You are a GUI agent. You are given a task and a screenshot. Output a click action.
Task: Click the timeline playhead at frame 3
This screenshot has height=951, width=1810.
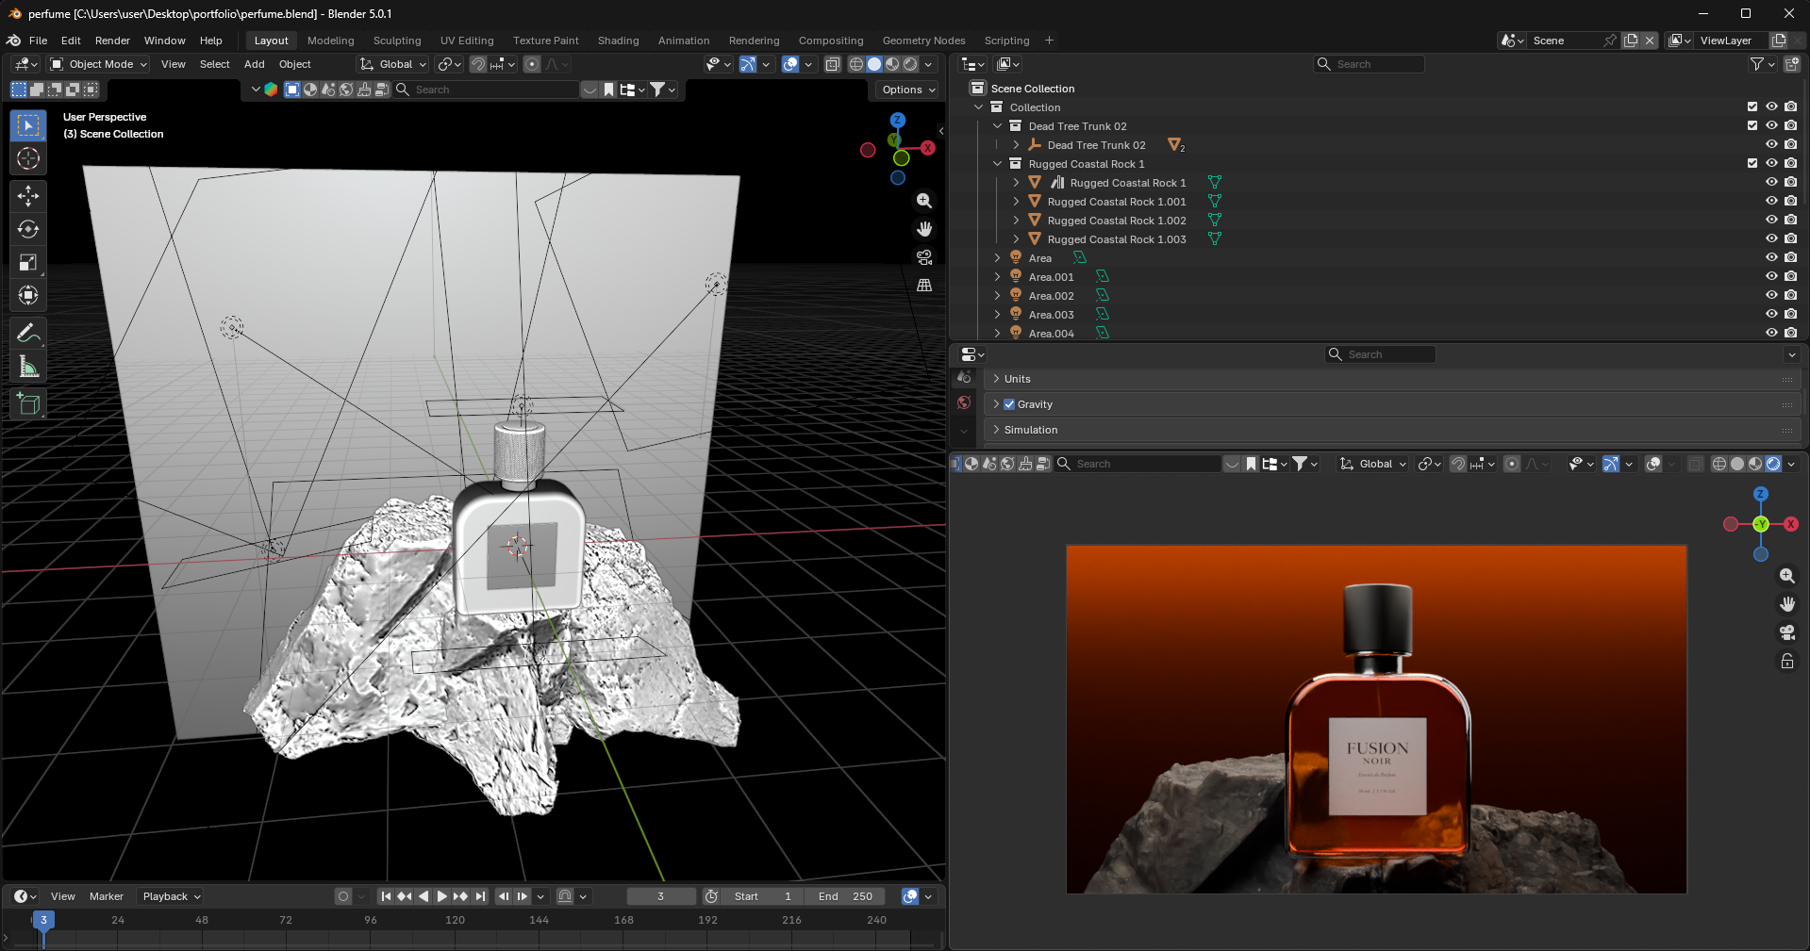(43, 920)
